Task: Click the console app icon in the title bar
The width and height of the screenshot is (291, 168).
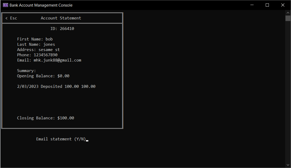Action: [5, 5]
